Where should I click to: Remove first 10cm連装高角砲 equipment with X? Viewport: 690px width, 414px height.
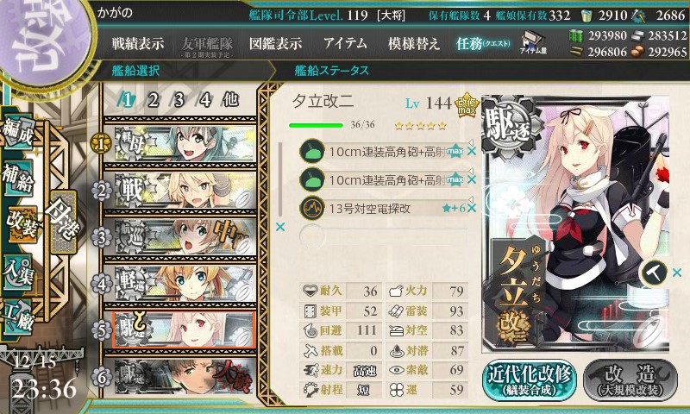coord(472,151)
